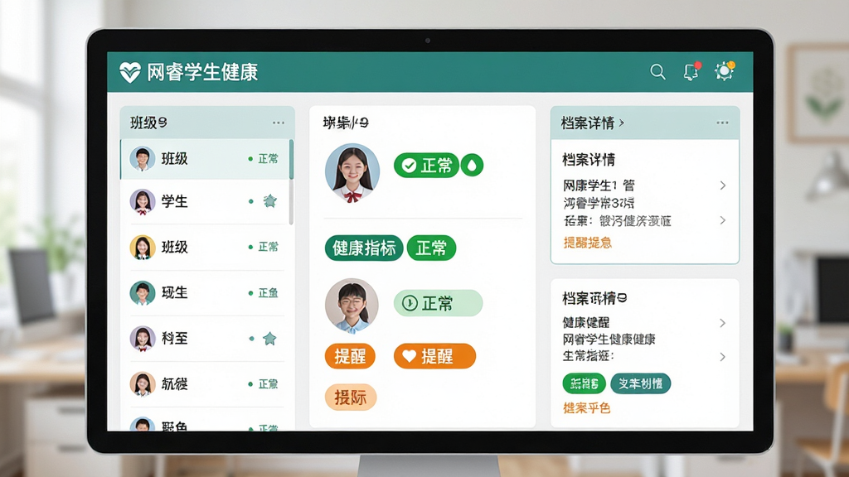The height and width of the screenshot is (477, 849).
Task: Expand the chevron next to the 档案详情 header title
Action: pos(622,123)
